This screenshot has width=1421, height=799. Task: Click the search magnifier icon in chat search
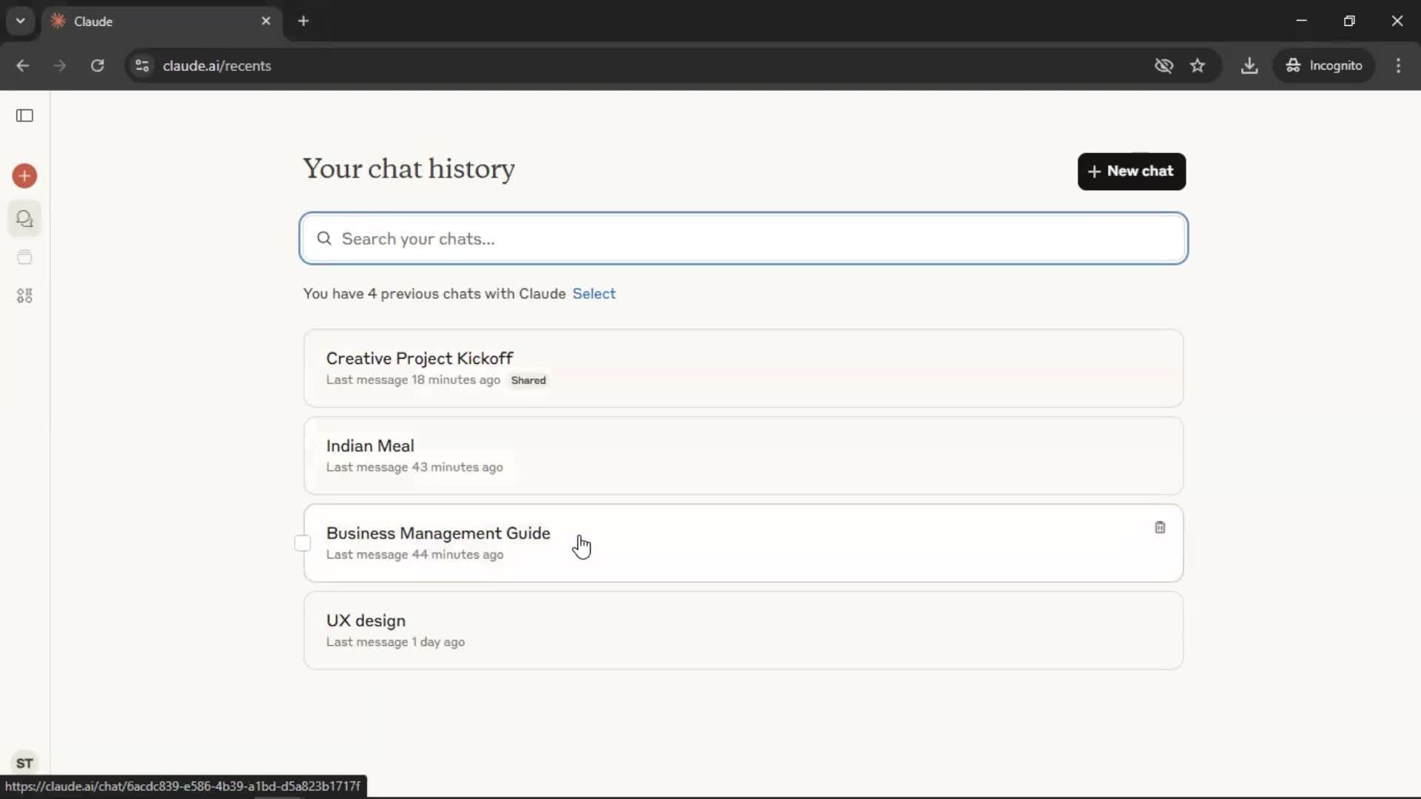coord(324,238)
